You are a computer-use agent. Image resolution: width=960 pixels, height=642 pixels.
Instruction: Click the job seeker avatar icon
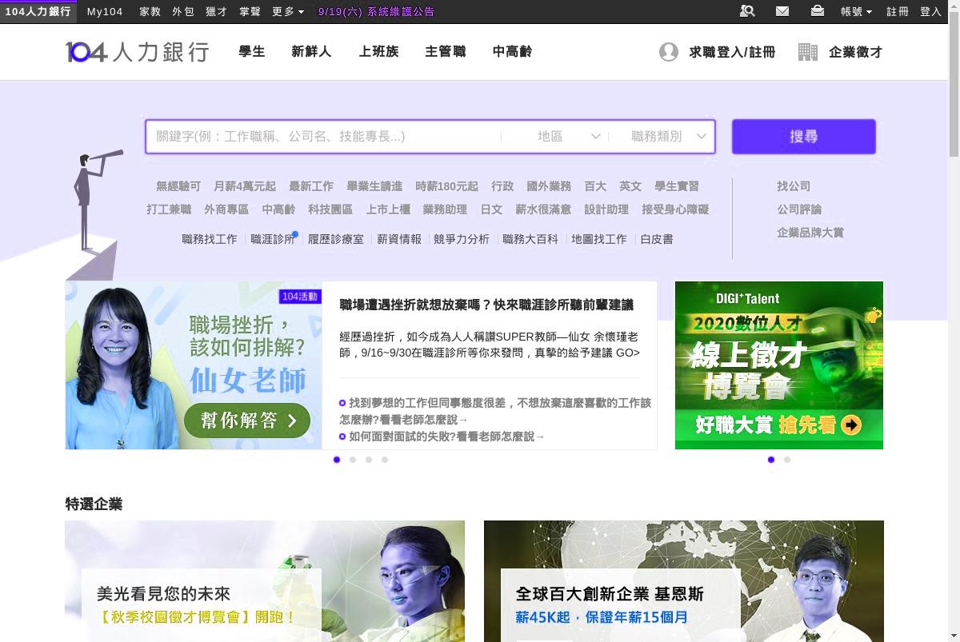[x=669, y=52]
